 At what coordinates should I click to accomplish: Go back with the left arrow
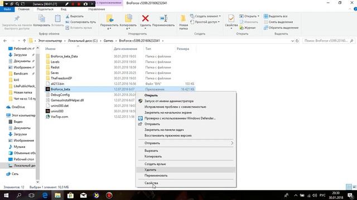[5, 41]
